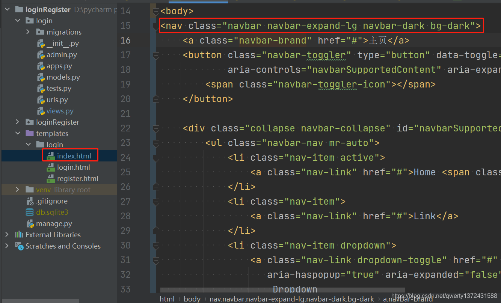
Task: Select register.html in project tree
Action: pyautogui.click(x=78, y=178)
